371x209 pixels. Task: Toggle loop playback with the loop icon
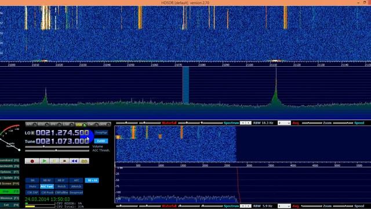click(x=84, y=161)
